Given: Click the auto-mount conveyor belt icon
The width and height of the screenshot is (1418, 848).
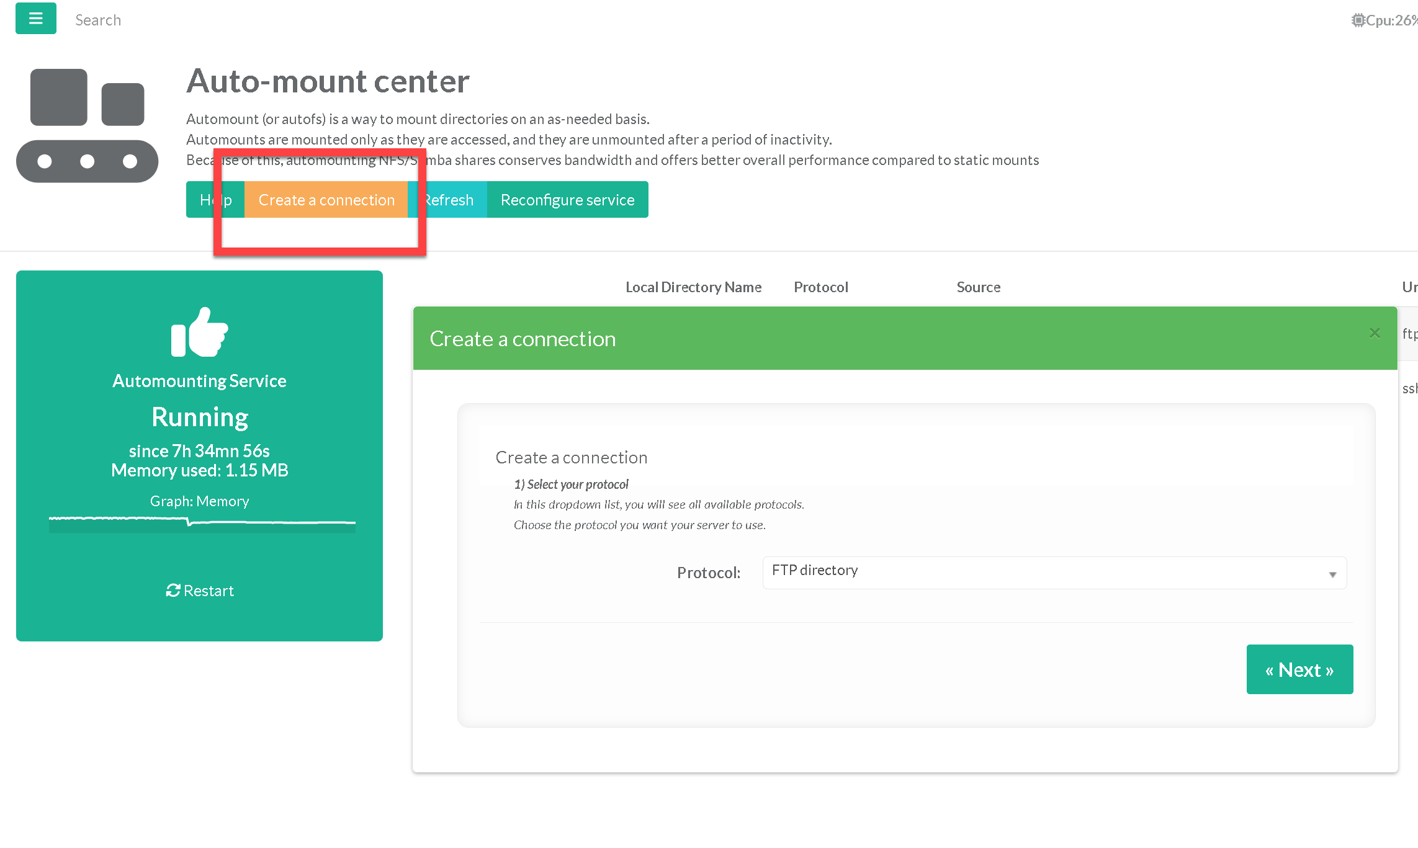Looking at the screenshot, I should pyautogui.click(x=87, y=125).
